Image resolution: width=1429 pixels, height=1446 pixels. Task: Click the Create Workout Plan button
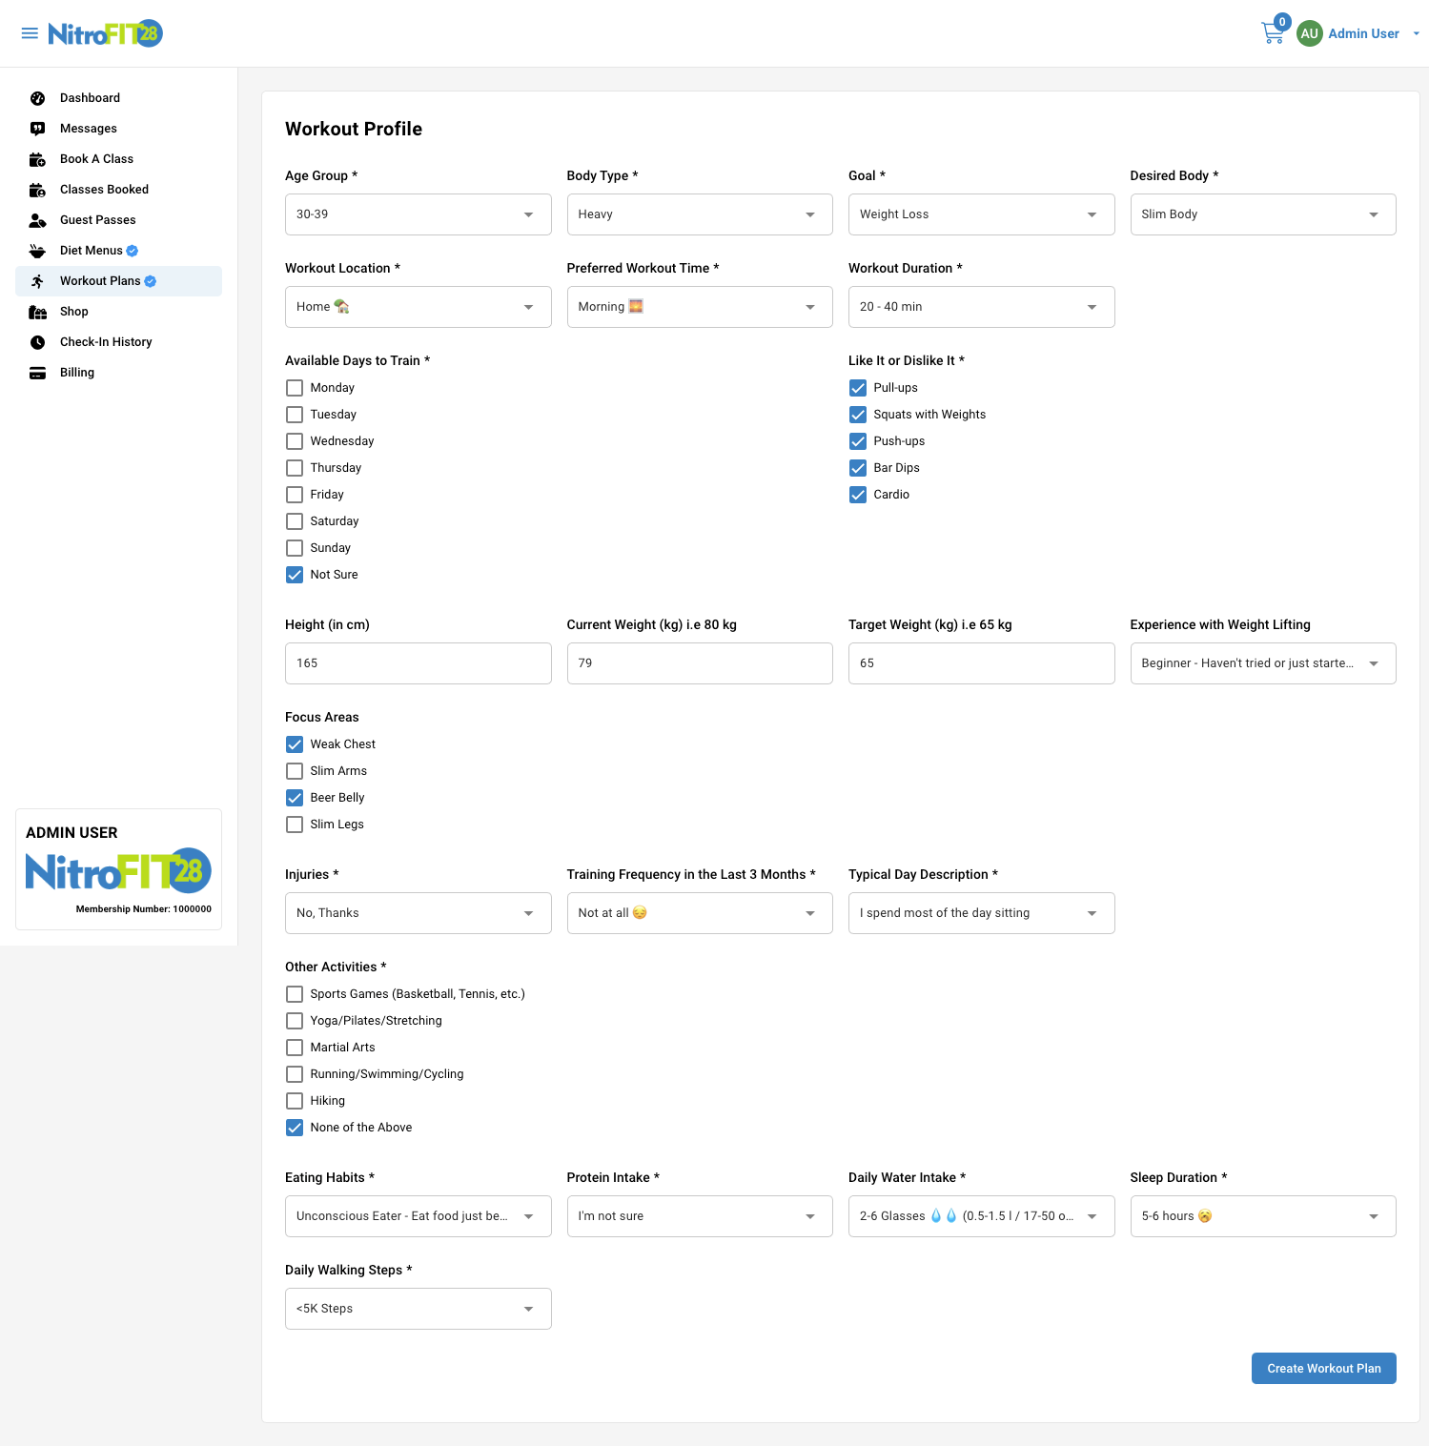(x=1323, y=1368)
